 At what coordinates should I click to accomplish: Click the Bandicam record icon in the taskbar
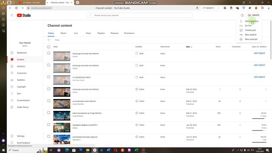coord(143,150)
